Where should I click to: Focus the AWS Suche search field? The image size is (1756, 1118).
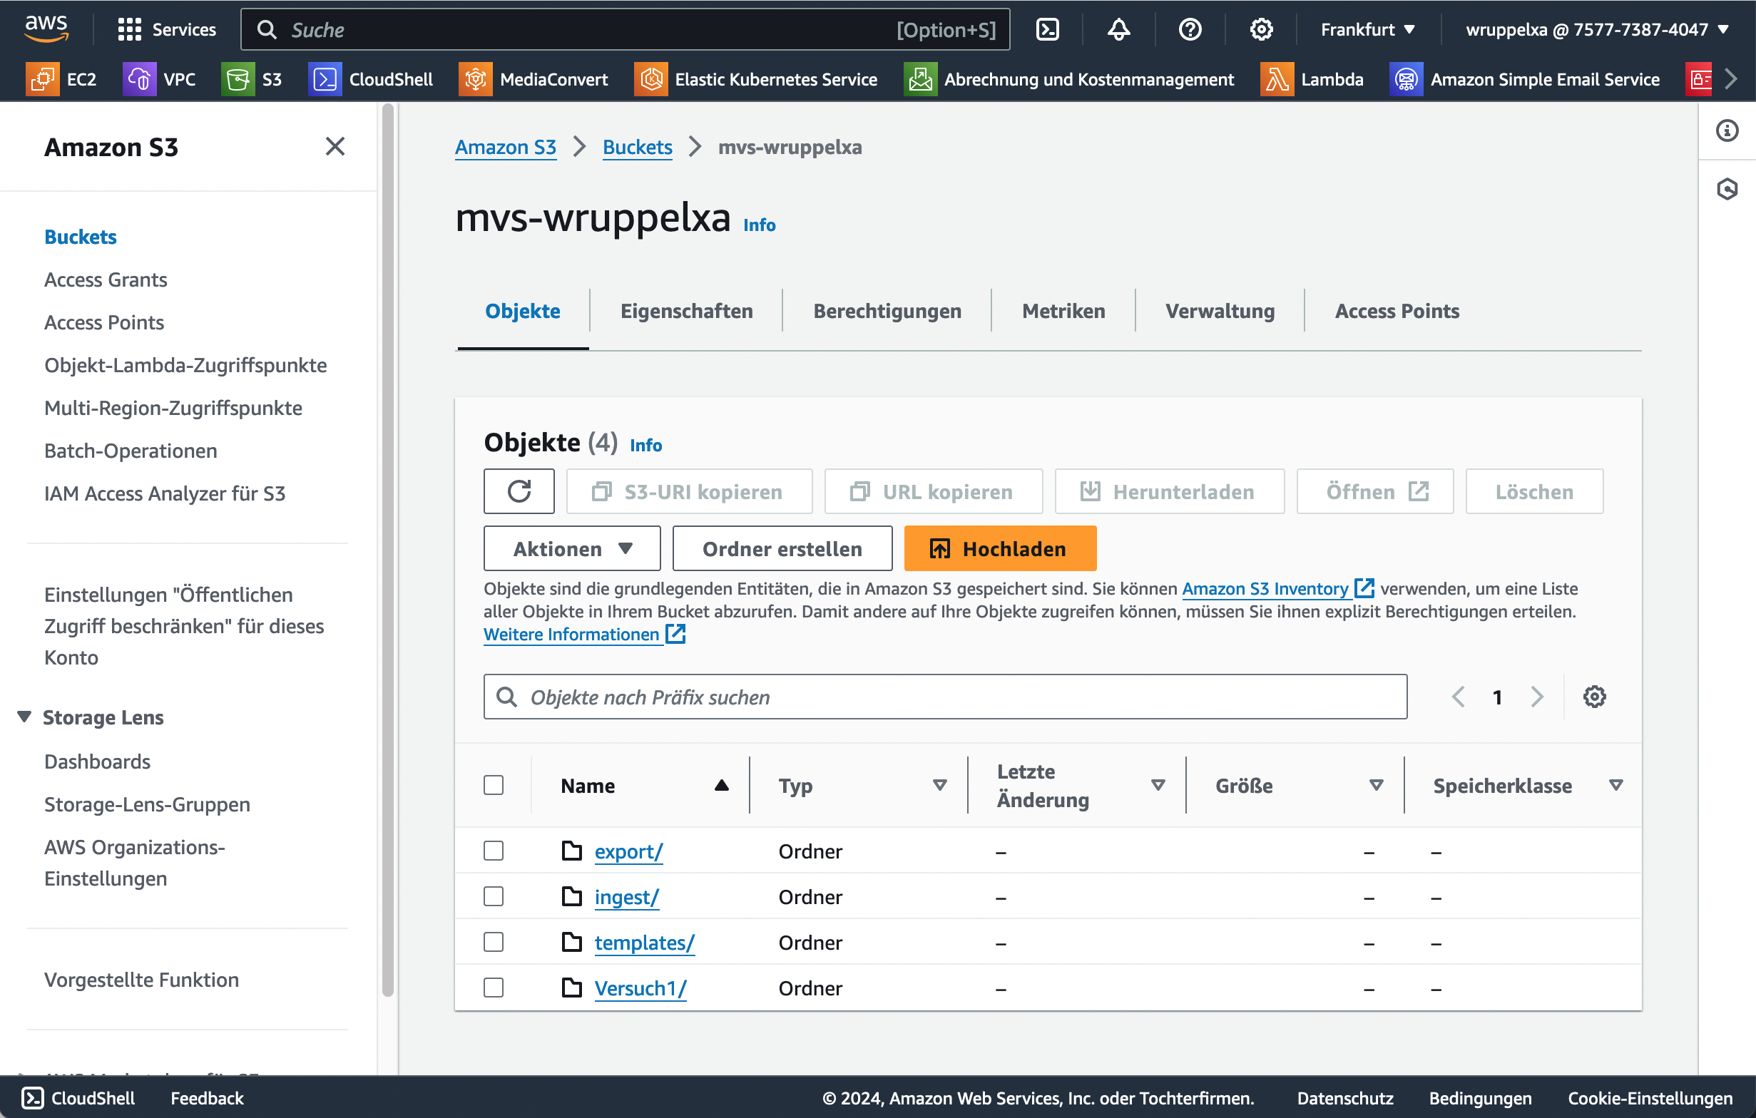625,29
